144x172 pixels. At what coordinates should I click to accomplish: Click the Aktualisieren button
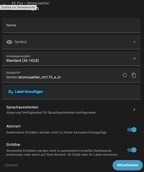pos(127,165)
